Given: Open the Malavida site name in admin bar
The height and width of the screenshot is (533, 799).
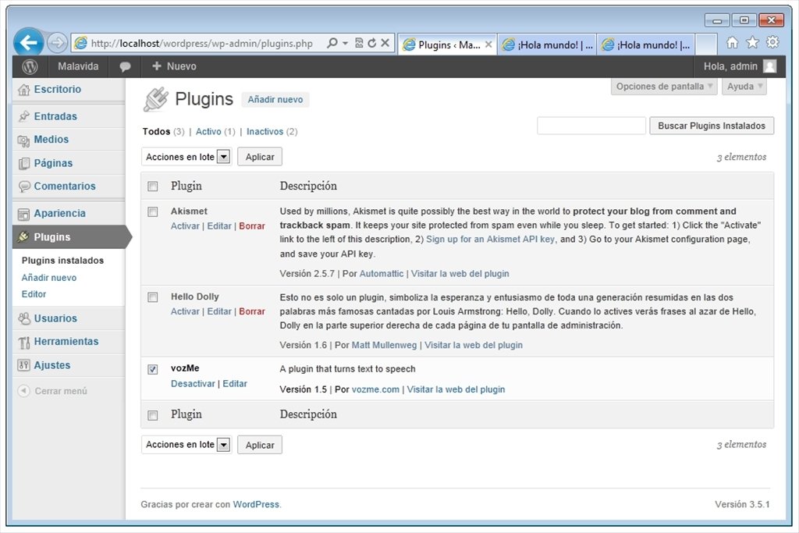Looking at the screenshot, I should (x=78, y=66).
